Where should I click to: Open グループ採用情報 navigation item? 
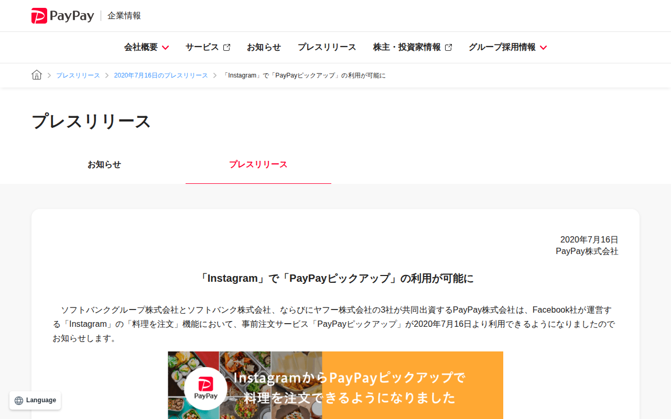pos(502,47)
